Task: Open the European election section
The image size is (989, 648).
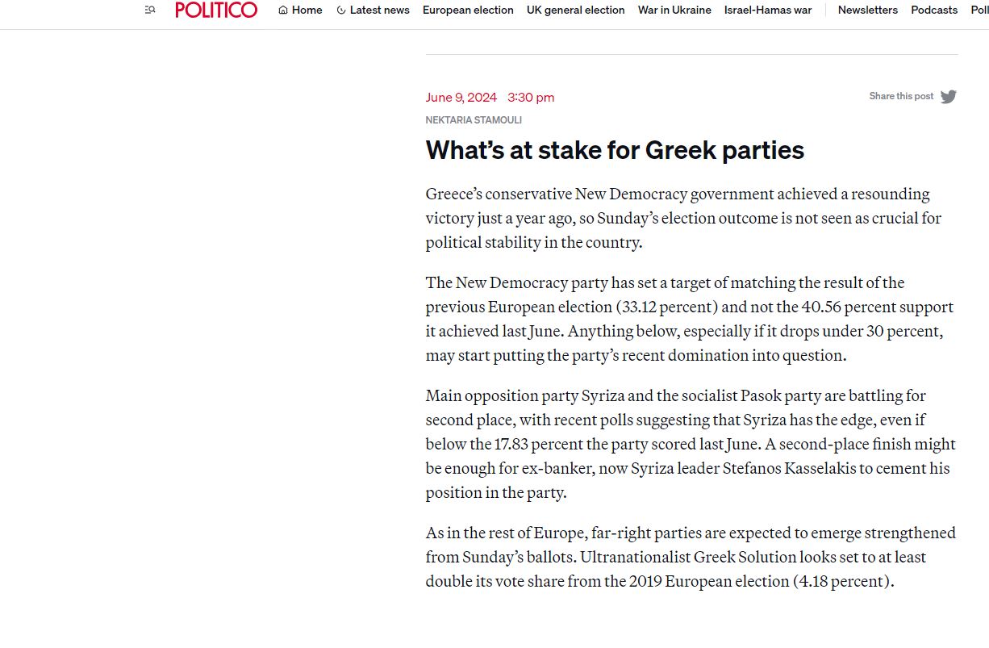Action: 468,10
